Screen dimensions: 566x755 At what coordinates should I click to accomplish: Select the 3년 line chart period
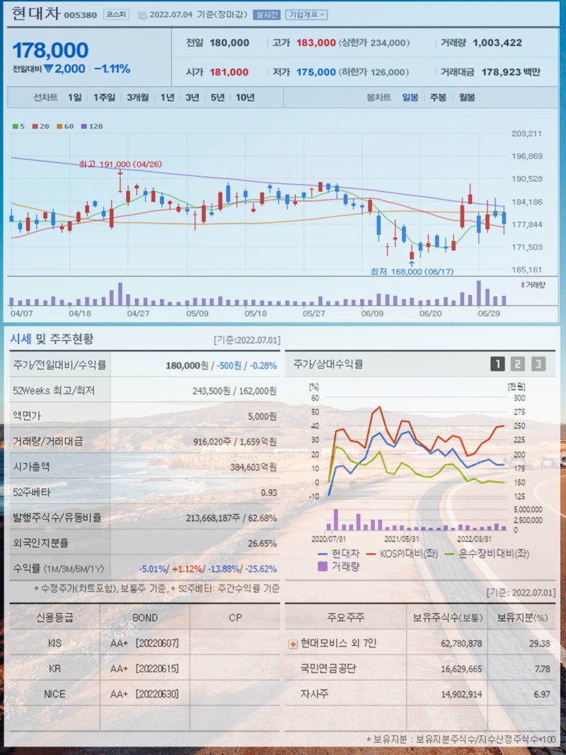tap(192, 97)
